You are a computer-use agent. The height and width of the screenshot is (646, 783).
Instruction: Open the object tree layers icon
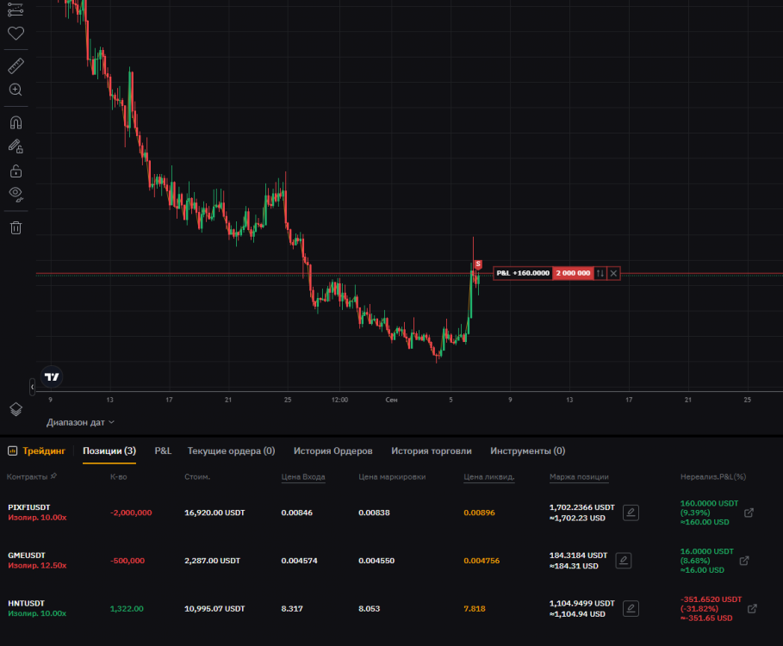[x=16, y=408]
